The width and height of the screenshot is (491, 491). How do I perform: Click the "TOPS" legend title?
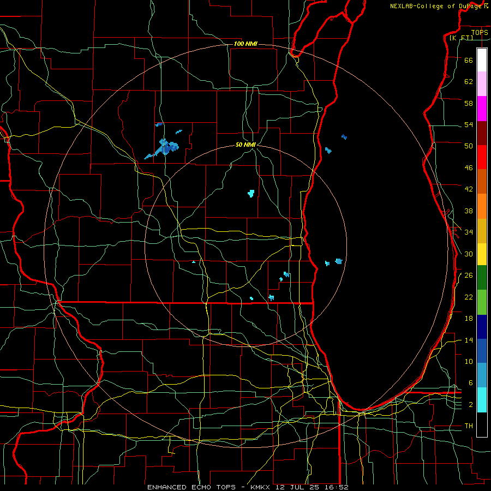click(x=480, y=32)
